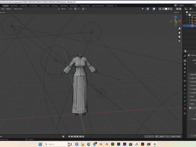Select material preview shading
Image resolution: width=196 pixels, height=147 pixels.
pos(169,9)
